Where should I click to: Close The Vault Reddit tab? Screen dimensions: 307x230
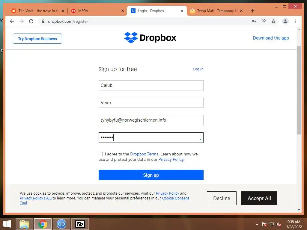63,11
